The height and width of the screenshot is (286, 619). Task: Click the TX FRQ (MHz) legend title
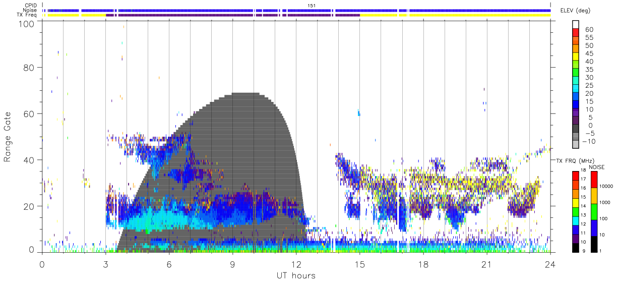[x=574, y=160]
